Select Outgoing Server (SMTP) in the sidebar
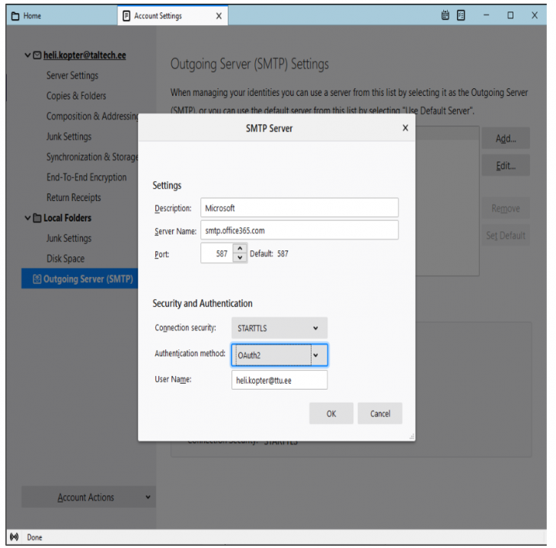This screenshot has width=556, height=548. [x=80, y=279]
